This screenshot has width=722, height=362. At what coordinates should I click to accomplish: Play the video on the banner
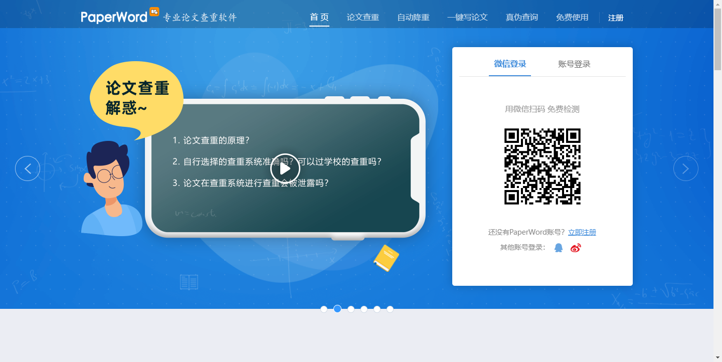(285, 168)
